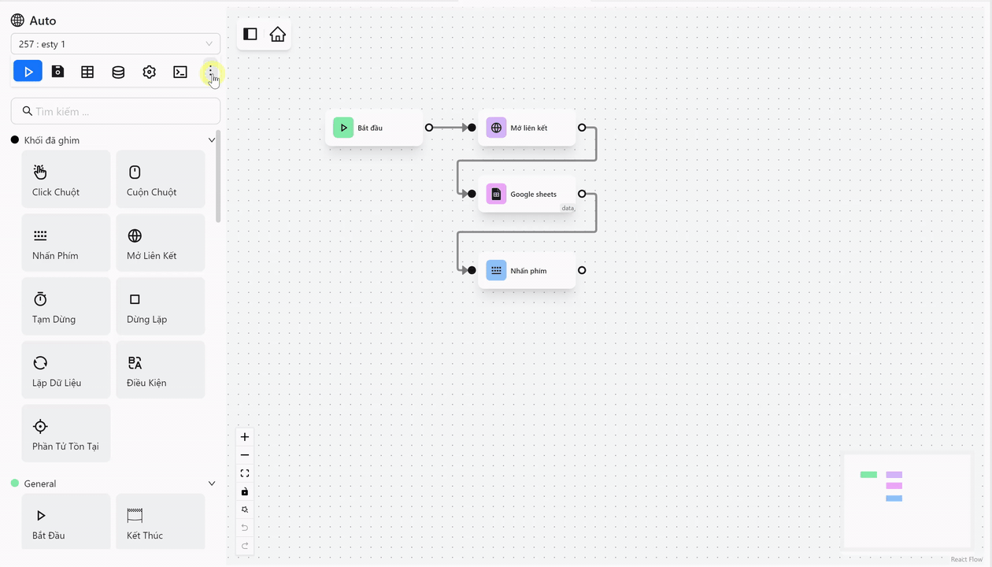Open workflow settings via the gear icon

149,72
